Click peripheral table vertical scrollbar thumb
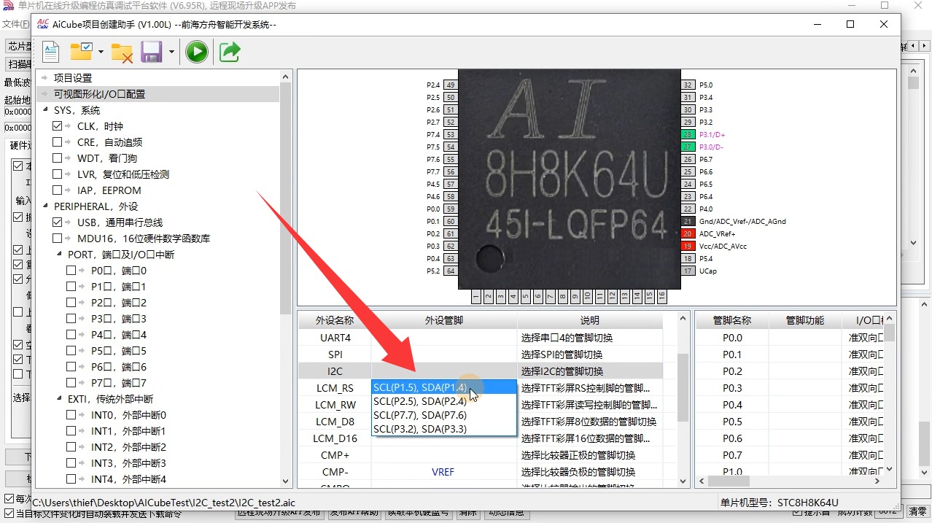Image resolution: width=932 pixels, height=523 pixels. tap(683, 387)
